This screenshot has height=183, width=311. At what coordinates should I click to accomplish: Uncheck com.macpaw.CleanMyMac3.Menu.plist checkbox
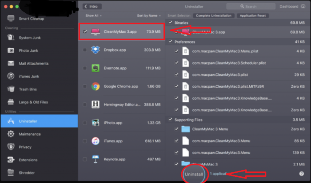(x=176, y=51)
